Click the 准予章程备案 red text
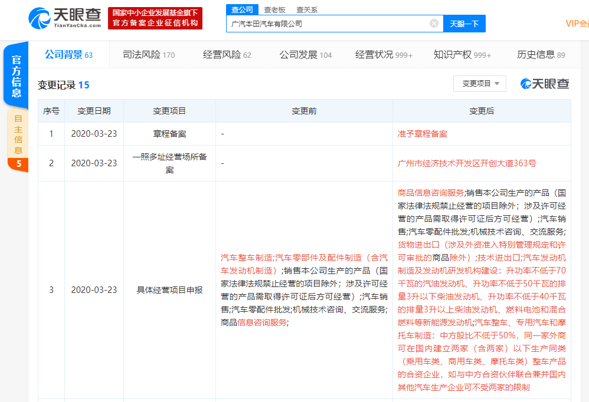 click(422, 134)
